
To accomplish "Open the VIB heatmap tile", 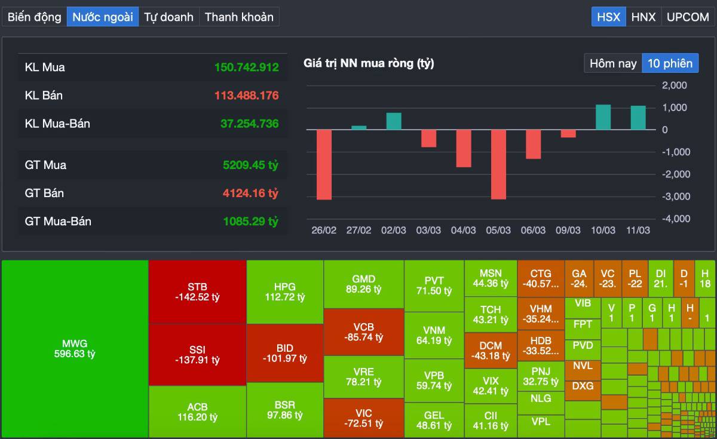I will point(583,307).
